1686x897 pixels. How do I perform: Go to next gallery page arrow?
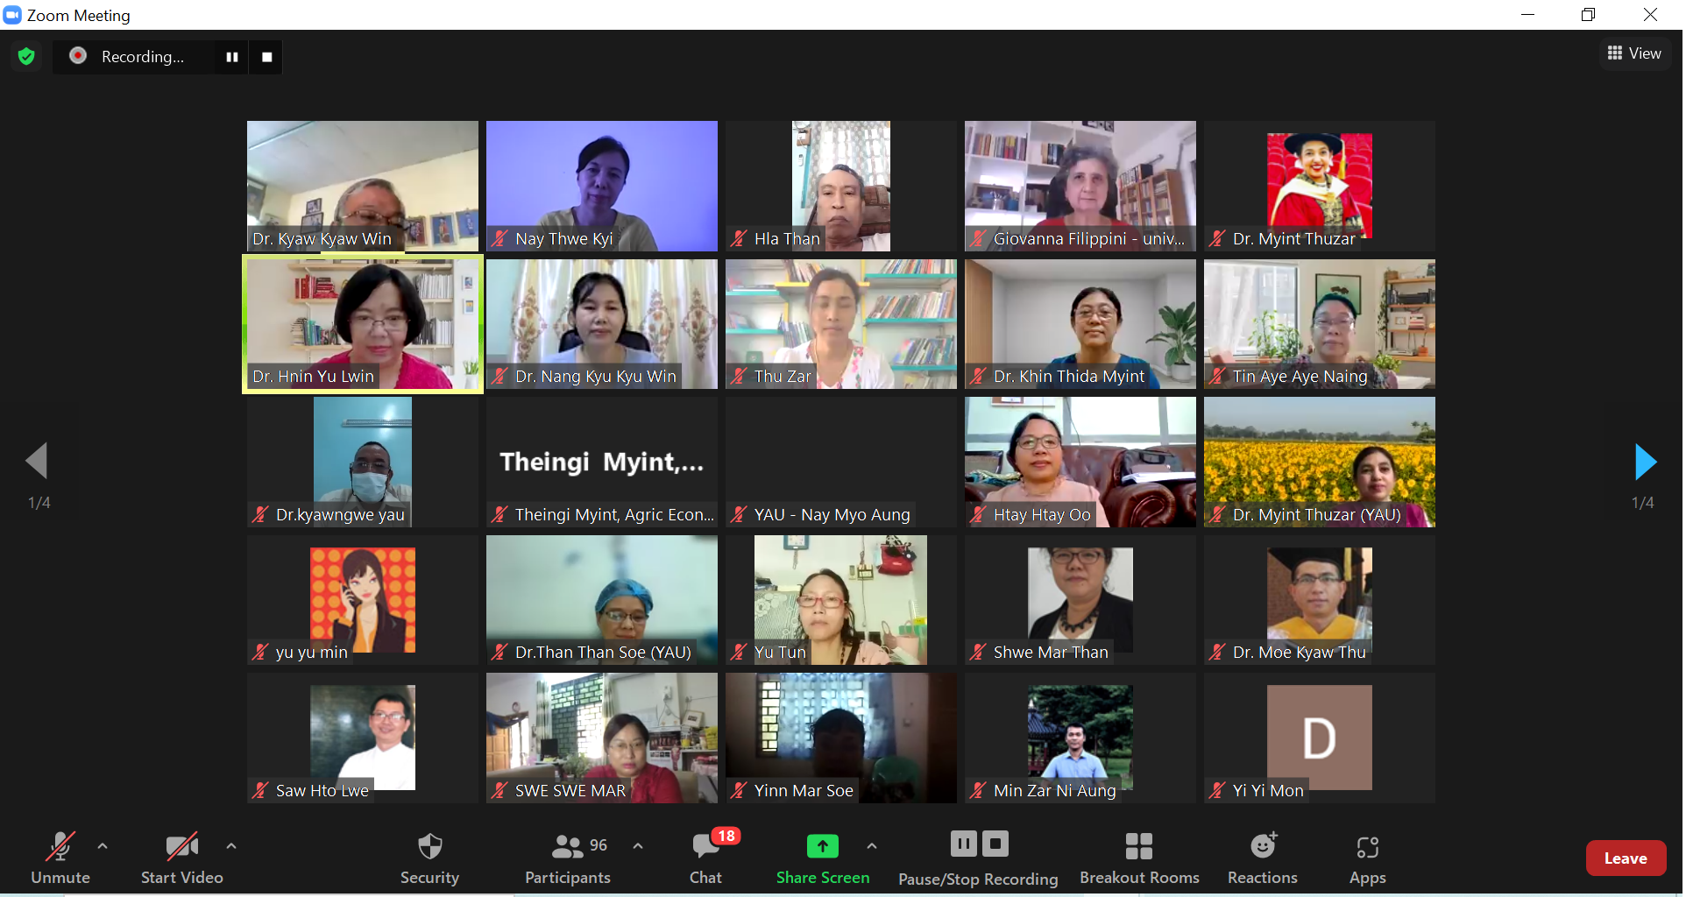[1645, 462]
